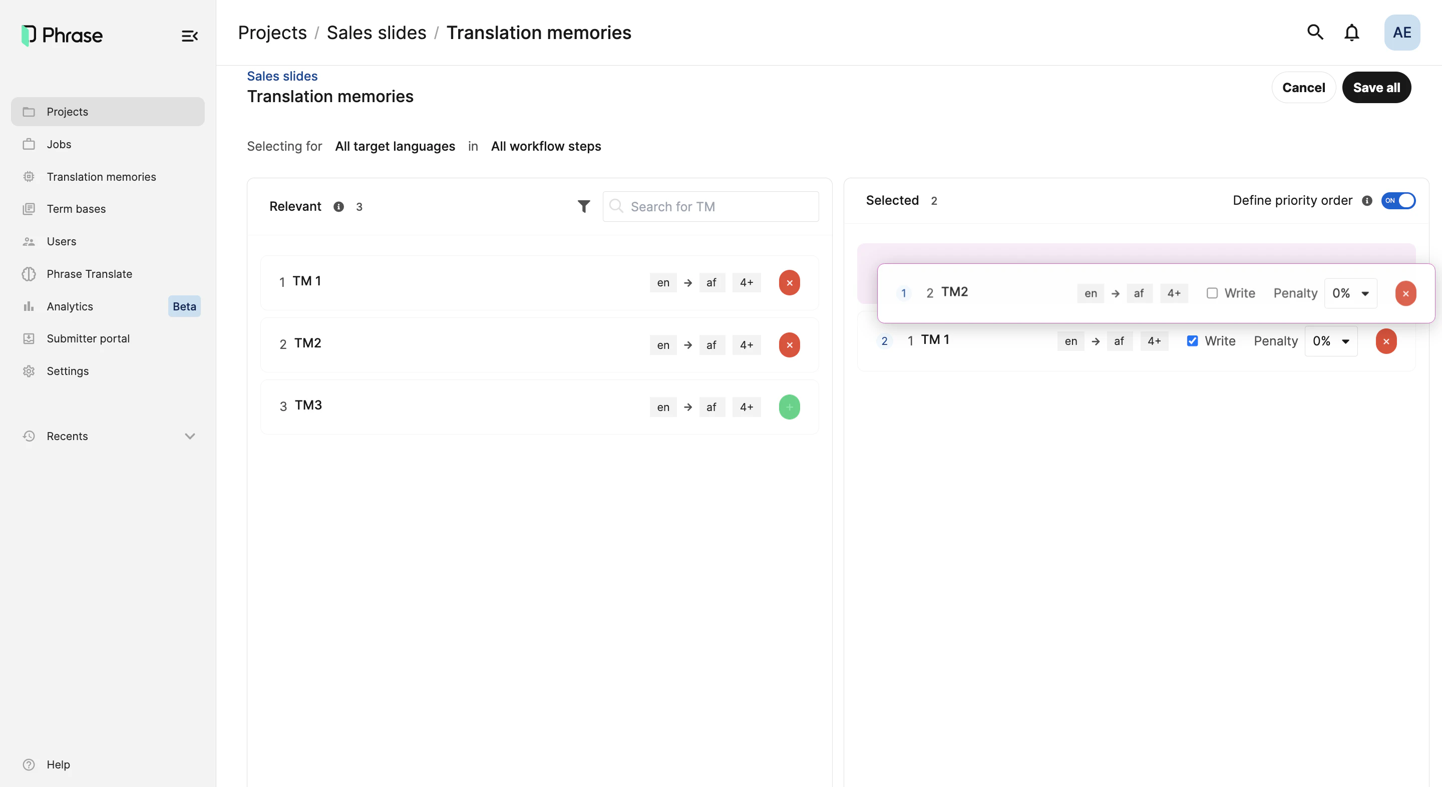Add TM3 with the green plus icon
Image resolution: width=1442 pixels, height=787 pixels.
click(x=789, y=407)
